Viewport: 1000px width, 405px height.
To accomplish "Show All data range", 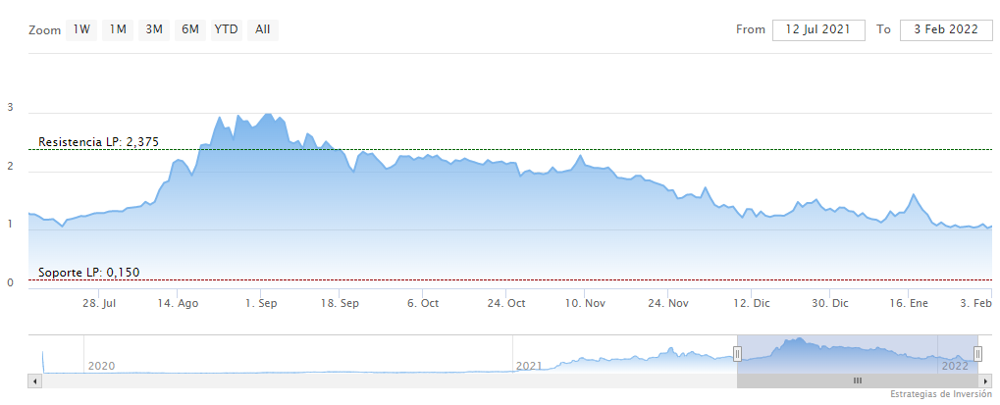I will coord(263,29).
